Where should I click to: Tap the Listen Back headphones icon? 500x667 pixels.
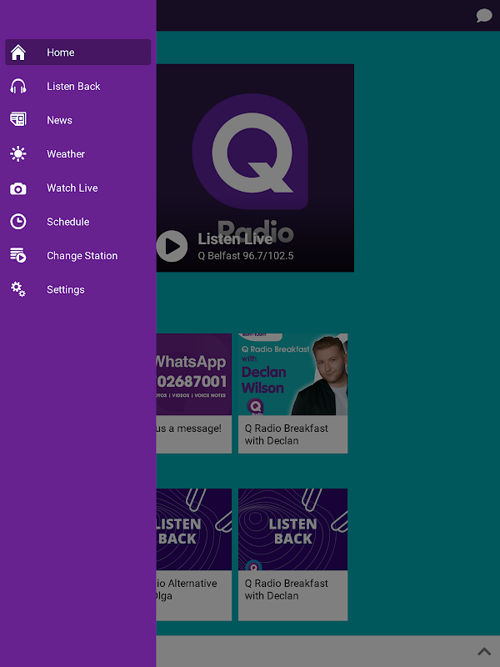point(18,87)
